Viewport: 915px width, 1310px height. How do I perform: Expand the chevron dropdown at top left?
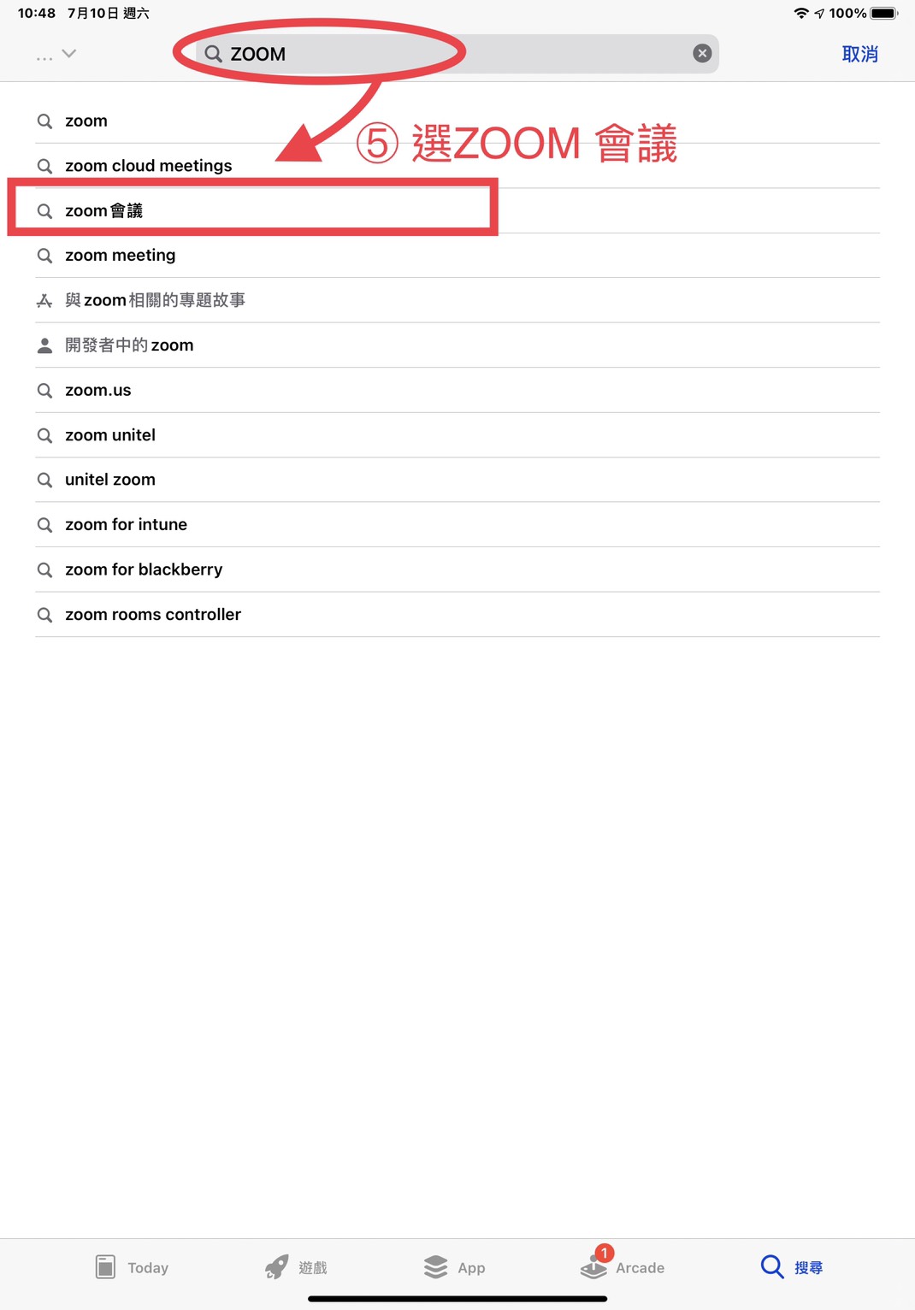(69, 53)
